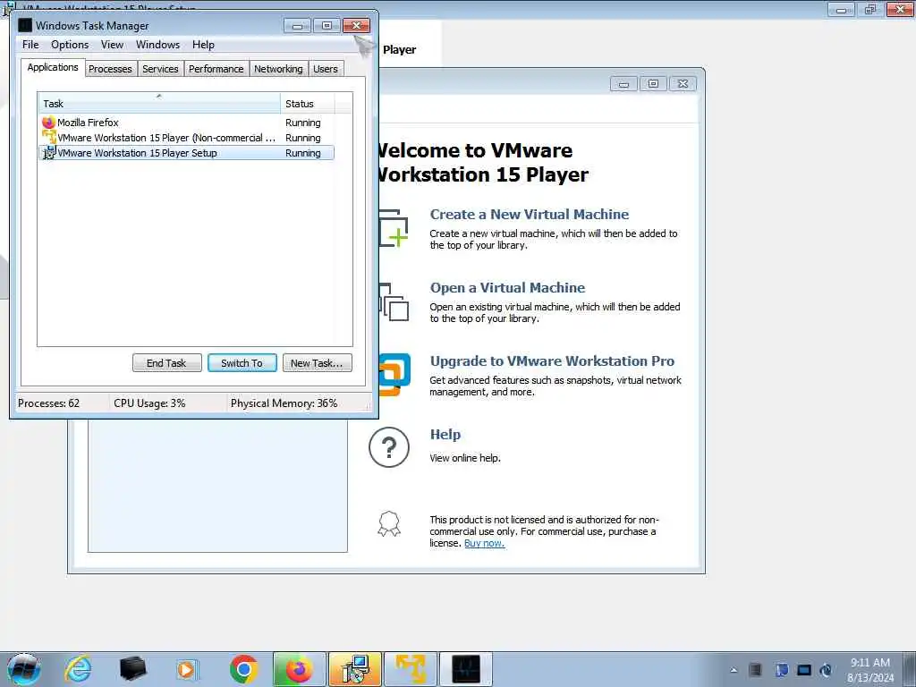Viewport: 916px width, 687px height.
Task: Open the File menu in Task Manager
Action: 30,45
